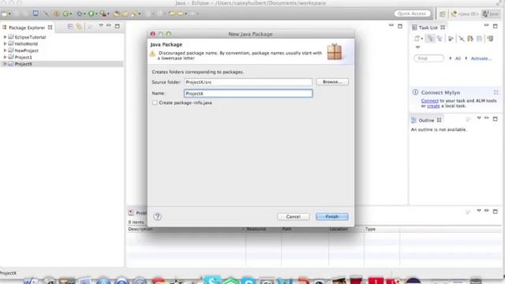
Task: Minimize the editor area
Action: (x=391, y=25)
